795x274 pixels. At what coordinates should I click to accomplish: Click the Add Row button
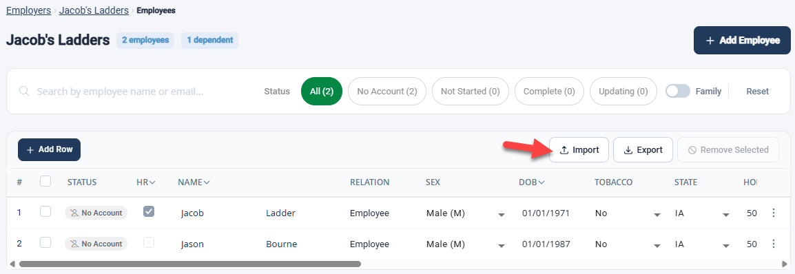(x=49, y=149)
